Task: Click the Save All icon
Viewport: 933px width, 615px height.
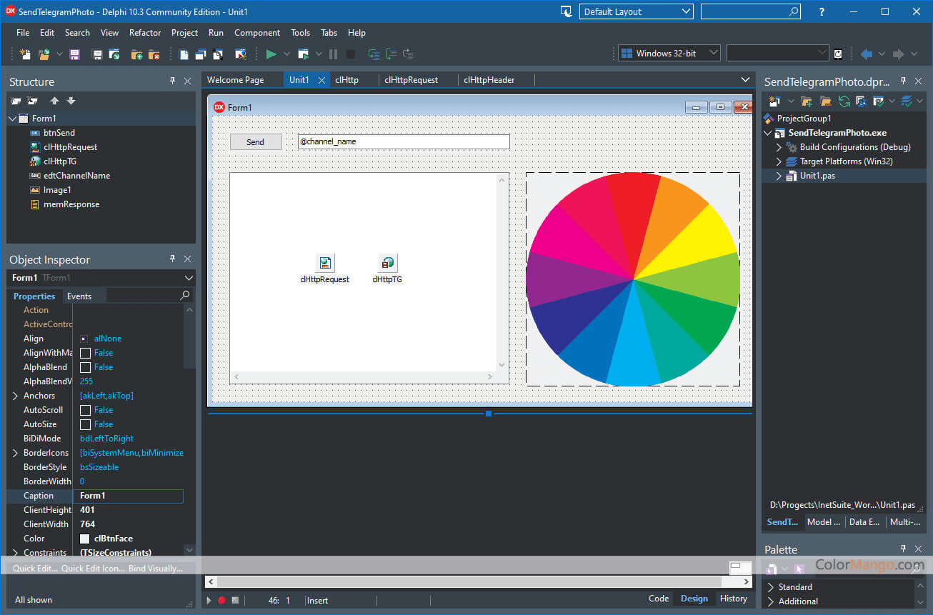Action: click(x=97, y=54)
